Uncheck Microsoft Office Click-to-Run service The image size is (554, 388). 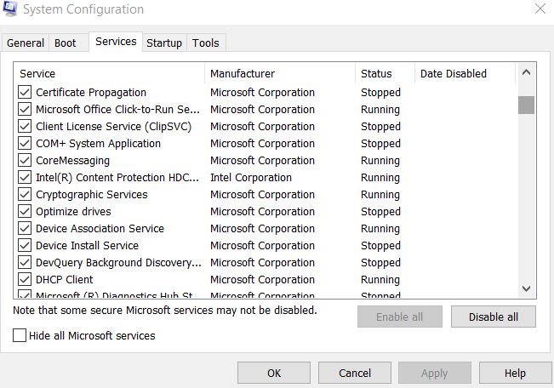click(25, 109)
